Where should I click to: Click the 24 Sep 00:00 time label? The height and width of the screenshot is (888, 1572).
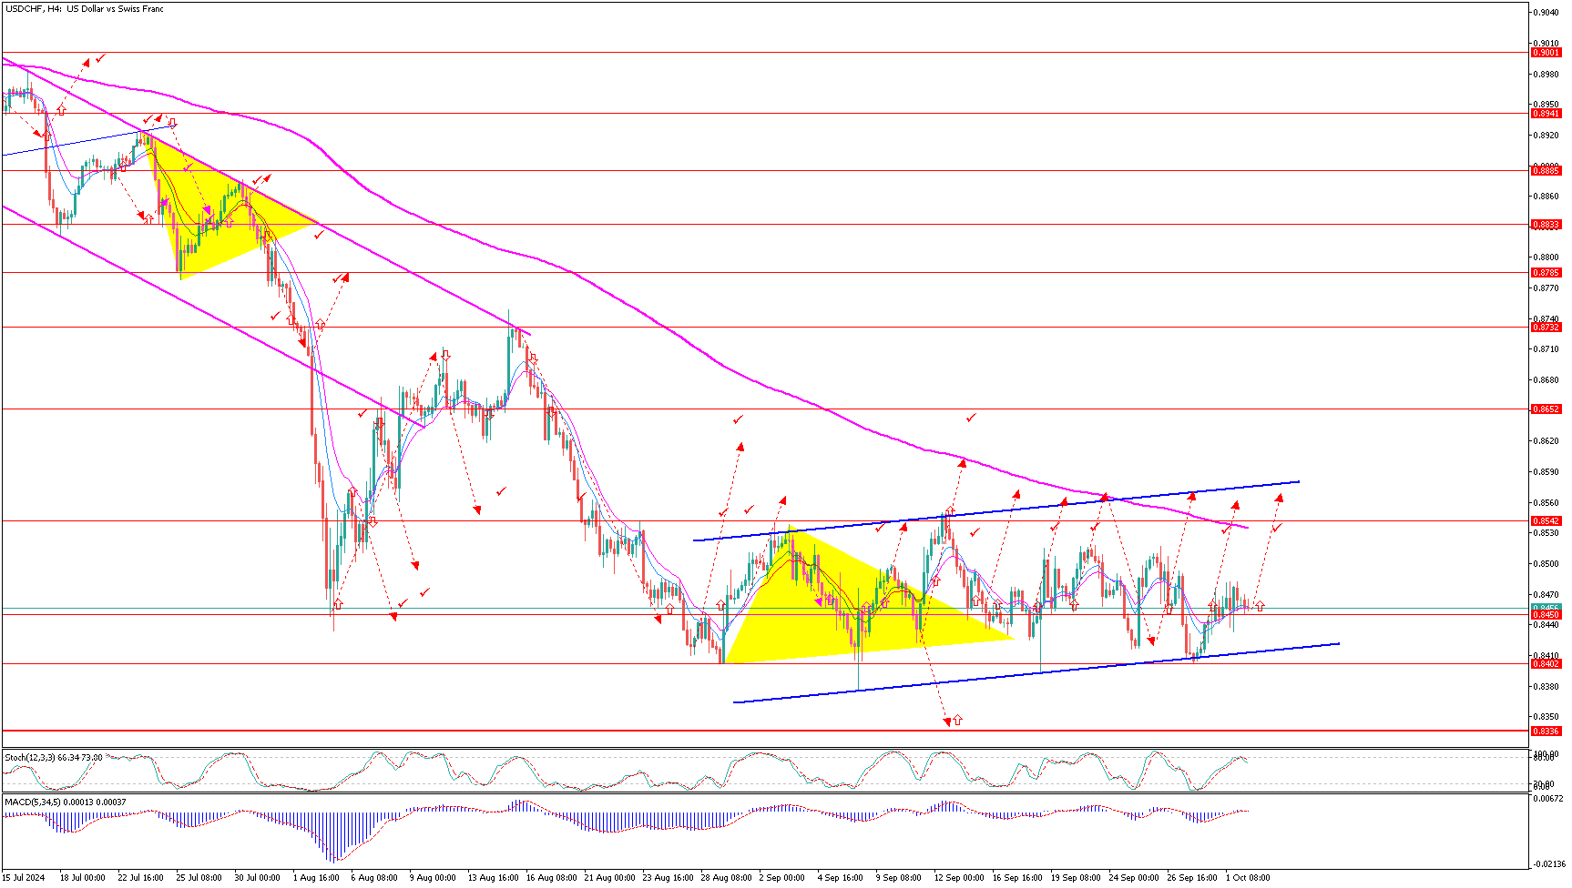[1134, 878]
